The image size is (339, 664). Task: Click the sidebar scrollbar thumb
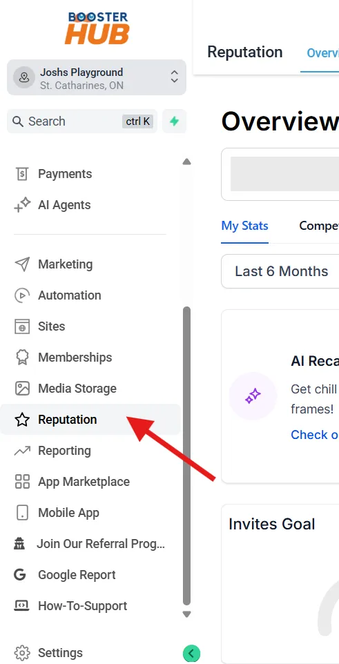186,456
